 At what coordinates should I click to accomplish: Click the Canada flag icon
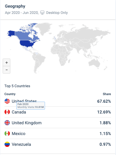point(7,112)
